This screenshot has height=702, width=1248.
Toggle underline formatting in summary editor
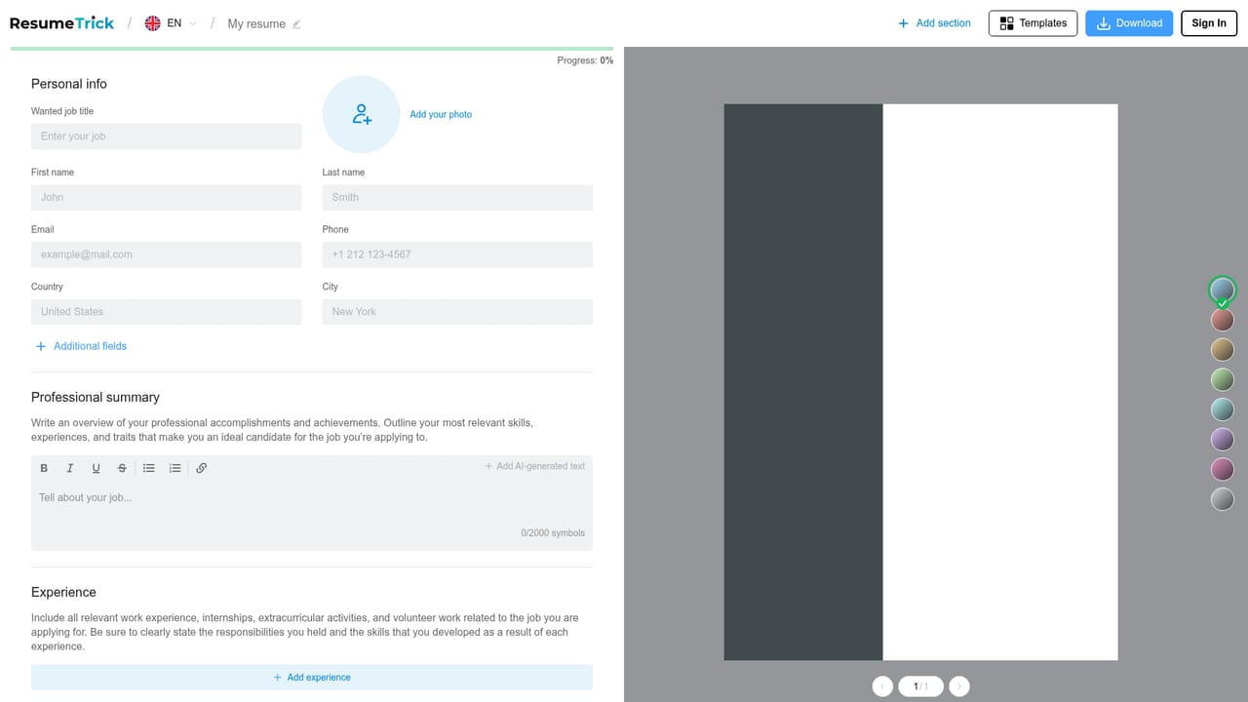coord(96,468)
